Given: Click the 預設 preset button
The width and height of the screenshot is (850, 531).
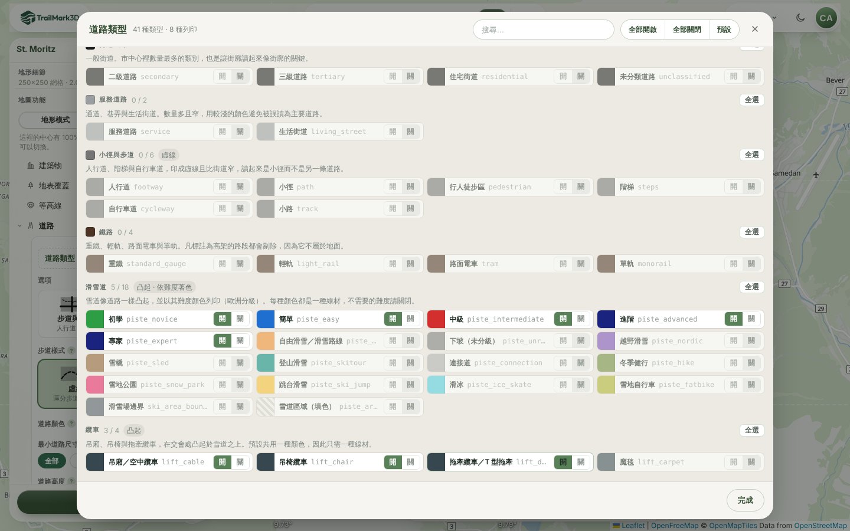Looking at the screenshot, I should click(724, 29).
